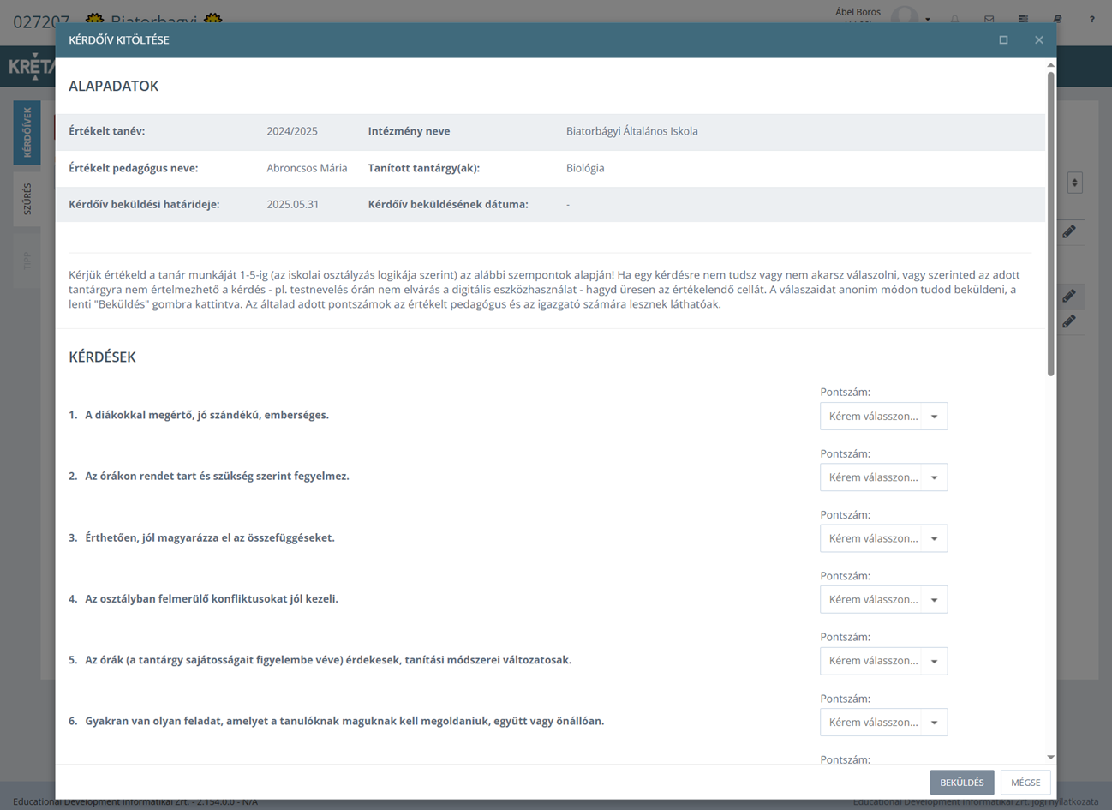The width and height of the screenshot is (1112, 810).
Task: Cancel with the MÉGSE button
Action: click(1025, 782)
